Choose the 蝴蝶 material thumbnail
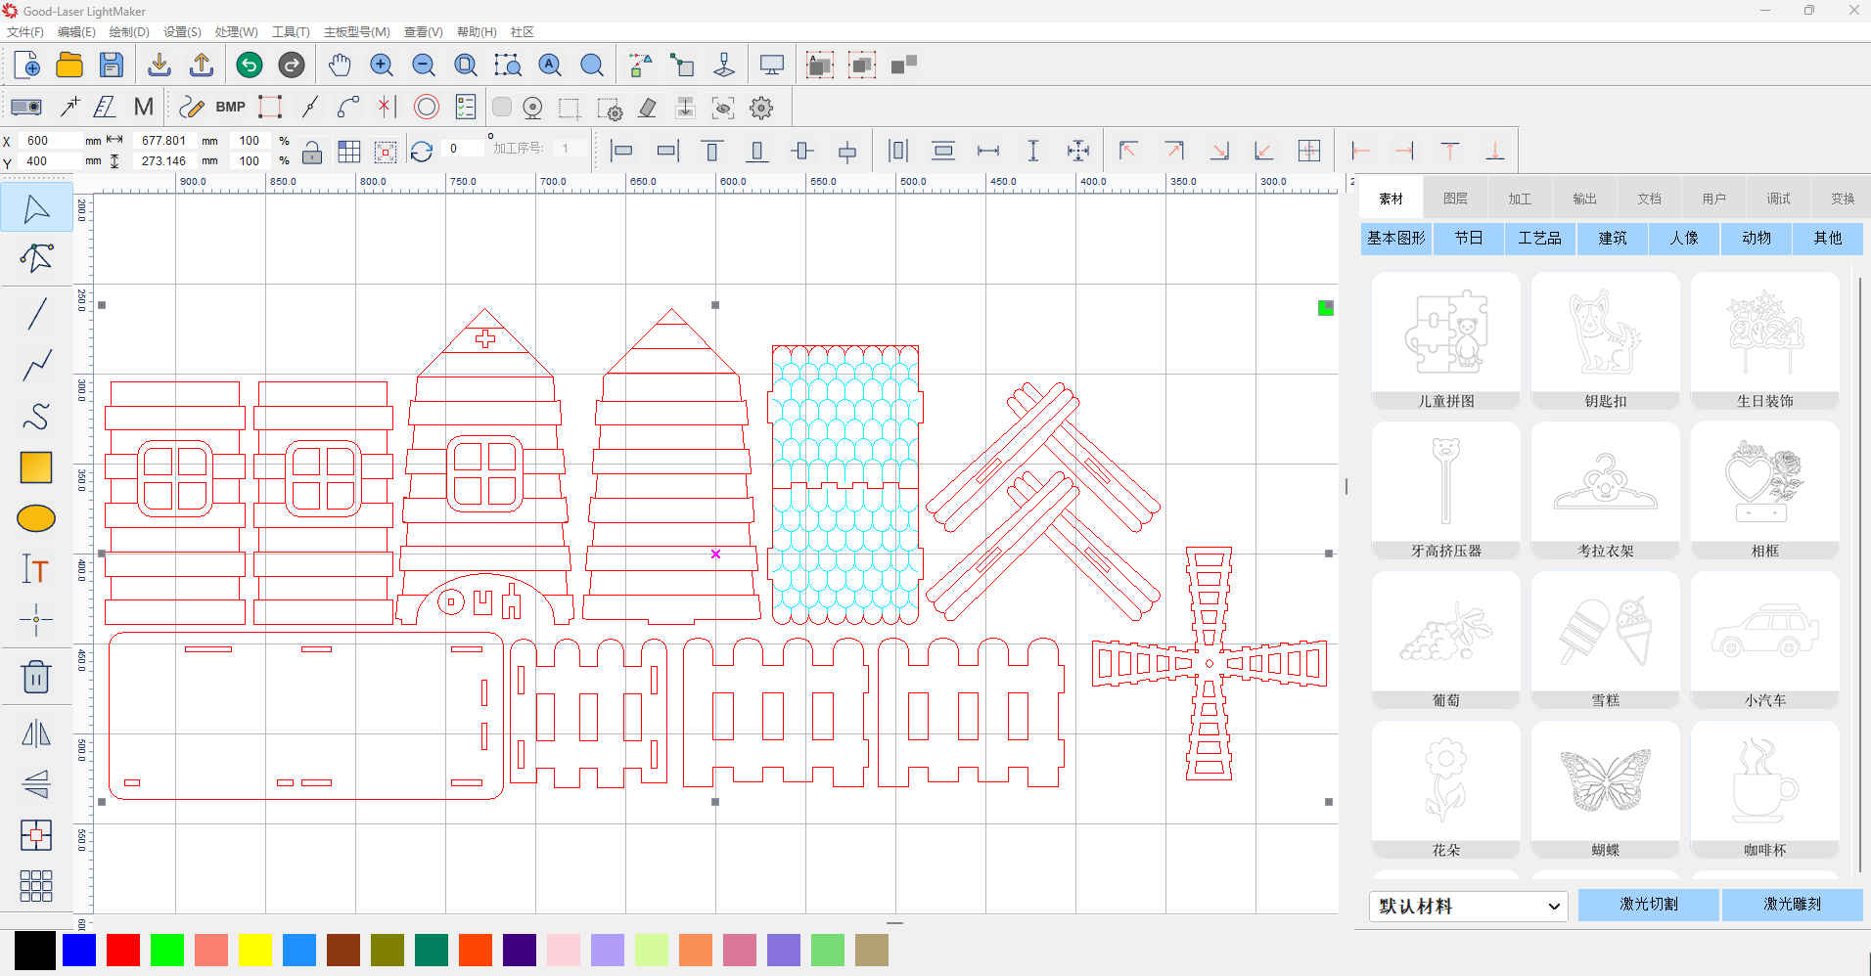This screenshot has width=1871, height=976. 1606,790
